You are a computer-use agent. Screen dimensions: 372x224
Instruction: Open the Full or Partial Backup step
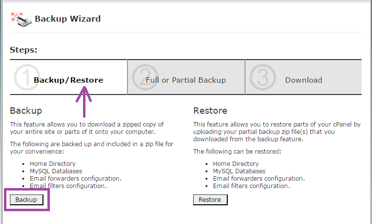pos(186,77)
